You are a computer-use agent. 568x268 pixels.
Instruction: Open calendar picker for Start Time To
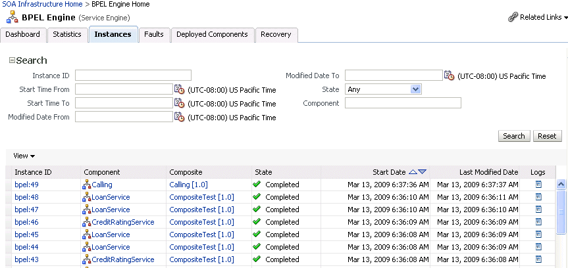click(x=179, y=103)
